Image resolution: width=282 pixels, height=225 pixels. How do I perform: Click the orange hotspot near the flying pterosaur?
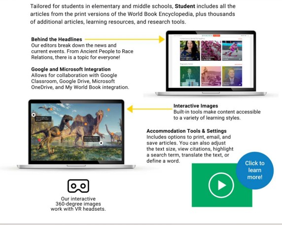pyautogui.click(x=51, y=109)
